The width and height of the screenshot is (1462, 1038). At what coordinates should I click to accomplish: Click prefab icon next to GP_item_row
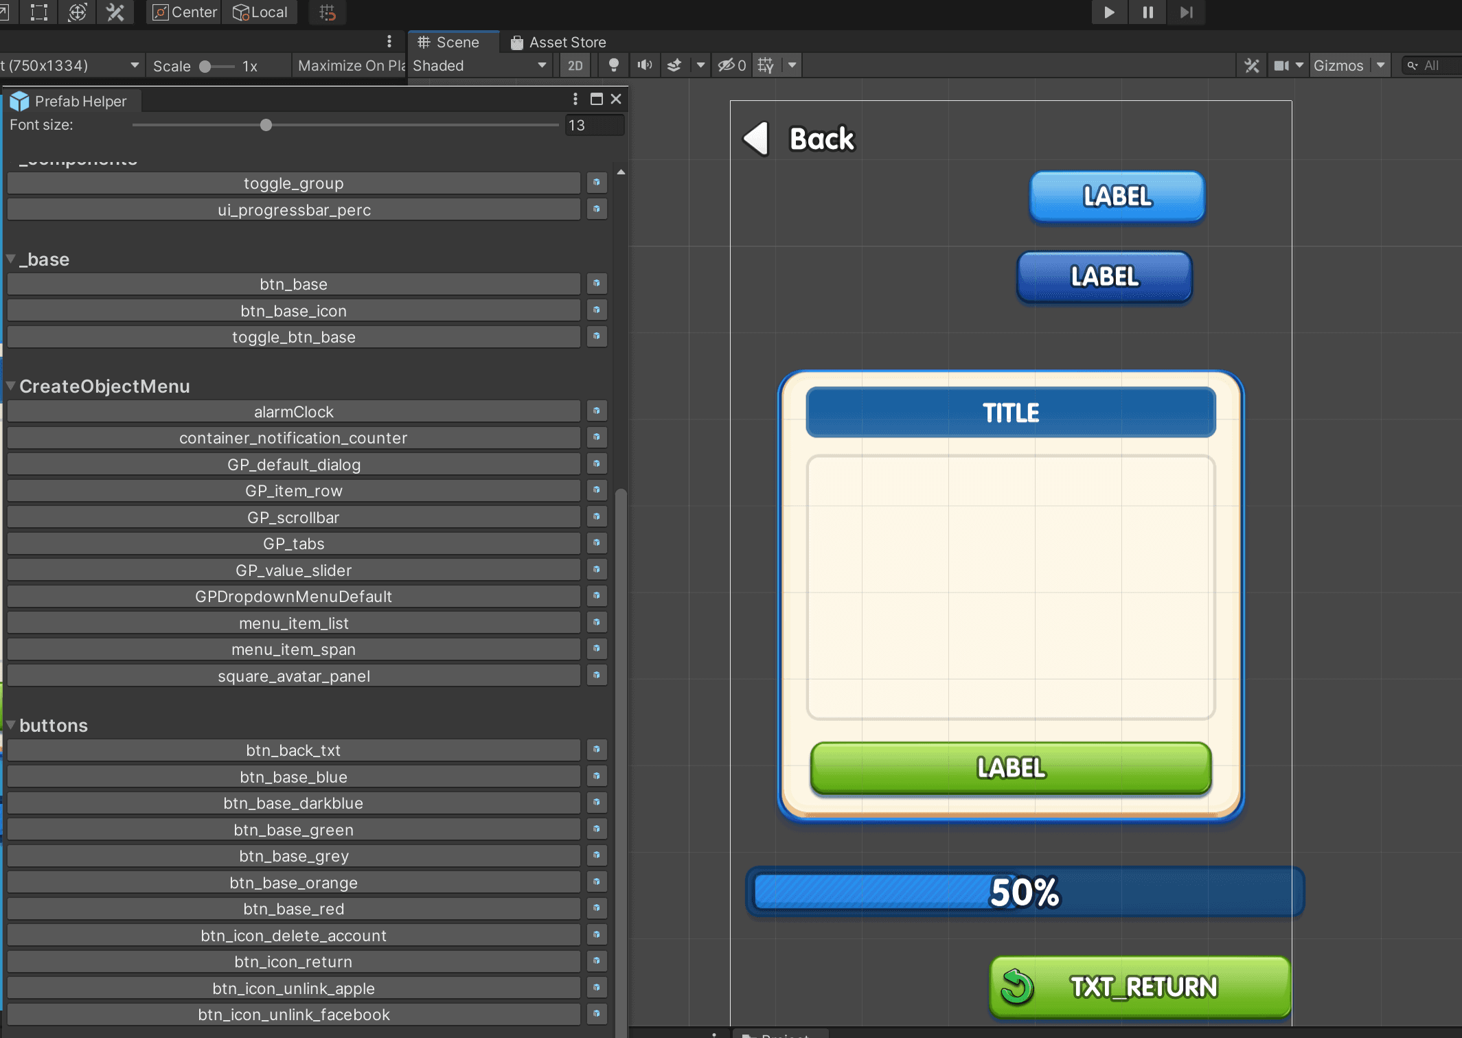pyautogui.click(x=597, y=490)
